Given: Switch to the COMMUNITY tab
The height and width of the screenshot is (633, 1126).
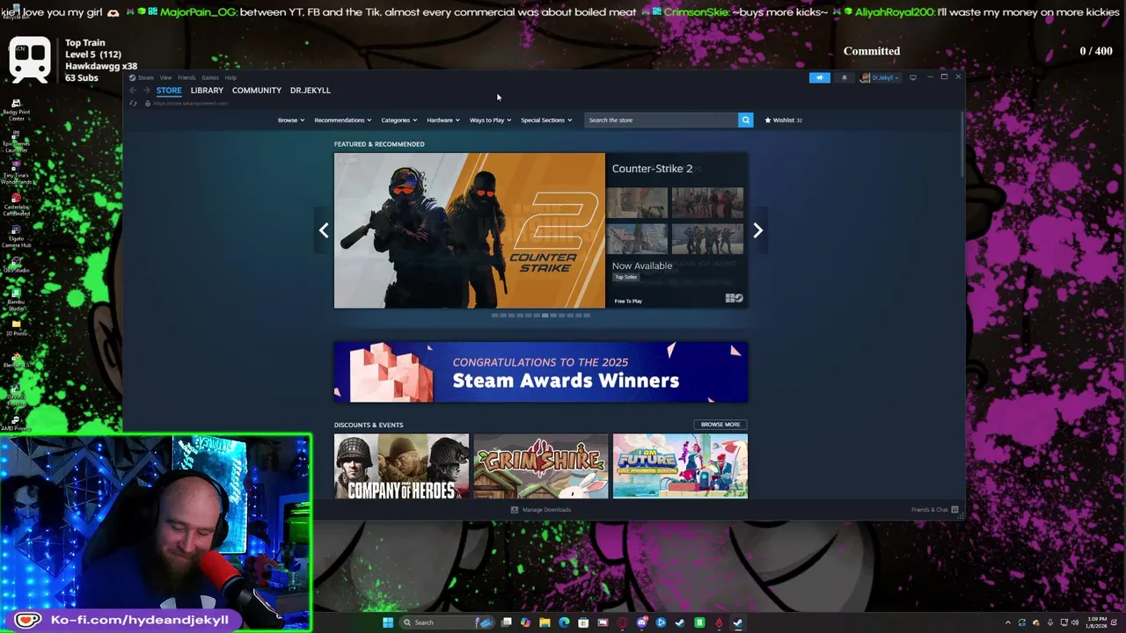Looking at the screenshot, I should click(x=257, y=91).
